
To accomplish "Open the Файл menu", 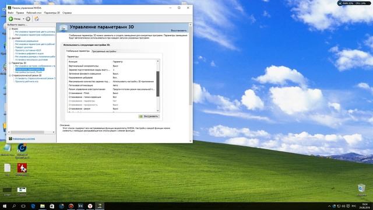I will tap(10, 13).
